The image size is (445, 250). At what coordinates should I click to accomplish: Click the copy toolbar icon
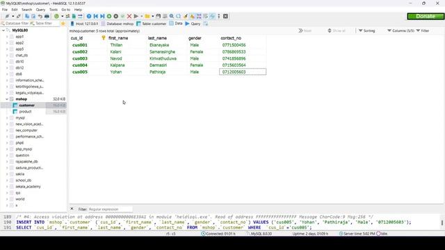(x=27, y=16)
